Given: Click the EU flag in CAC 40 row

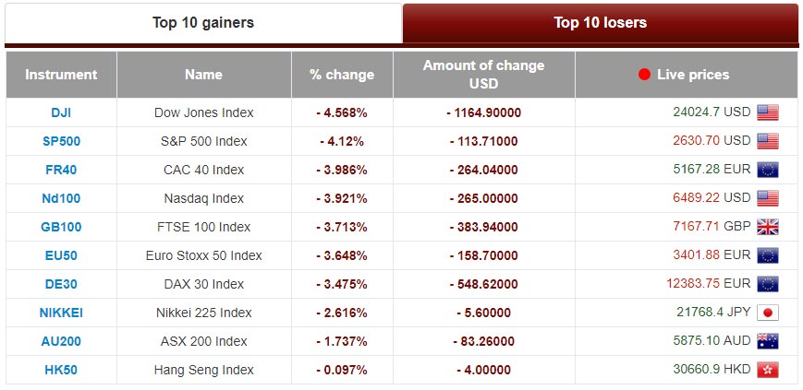Looking at the screenshot, I should (x=767, y=170).
